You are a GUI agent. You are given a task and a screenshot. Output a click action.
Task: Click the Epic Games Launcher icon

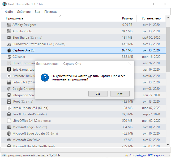tap(9, 70)
